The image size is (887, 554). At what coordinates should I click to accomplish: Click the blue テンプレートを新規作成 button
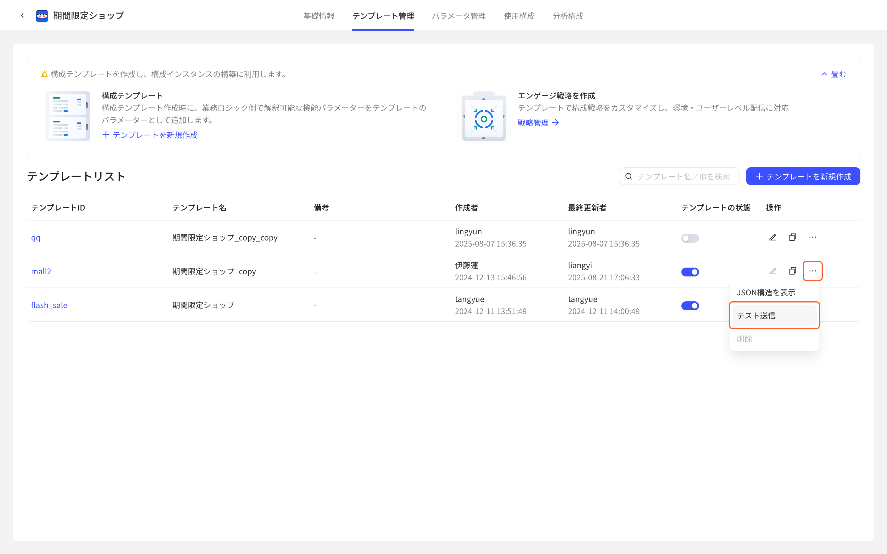pyautogui.click(x=803, y=176)
